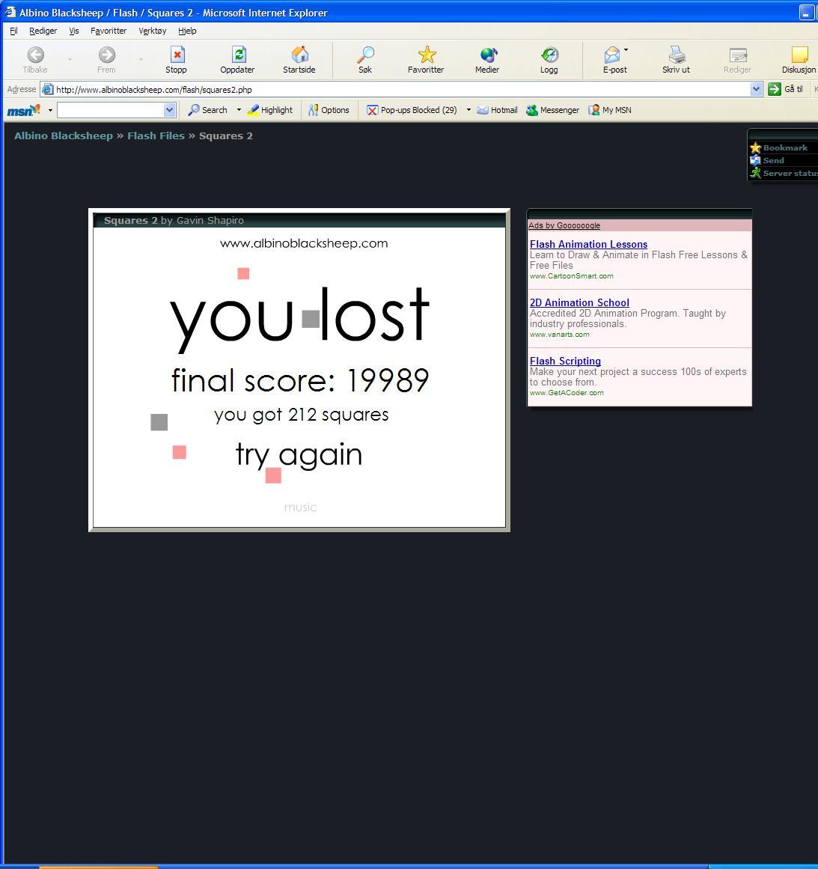This screenshot has width=818, height=869.
Task: Click the Tilbake back arrow icon
Action: [35, 55]
